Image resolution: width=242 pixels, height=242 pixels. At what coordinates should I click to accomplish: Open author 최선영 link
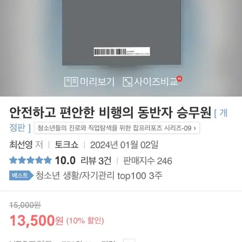tap(21, 145)
